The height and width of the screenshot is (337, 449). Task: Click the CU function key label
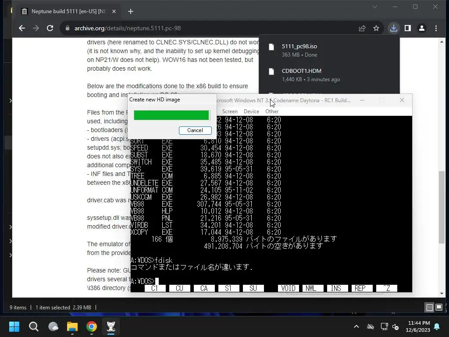tap(179, 288)
